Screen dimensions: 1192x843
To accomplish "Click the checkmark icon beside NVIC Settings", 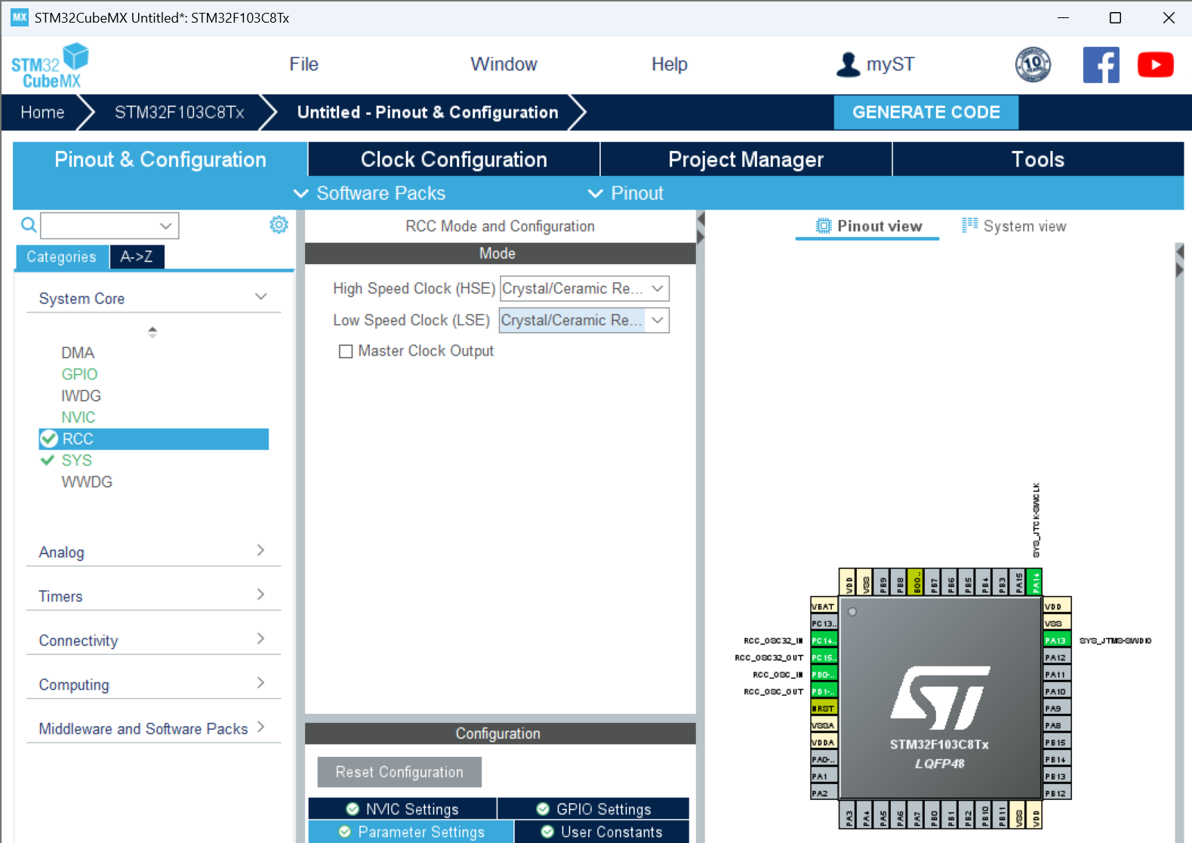I will (353, 809).
